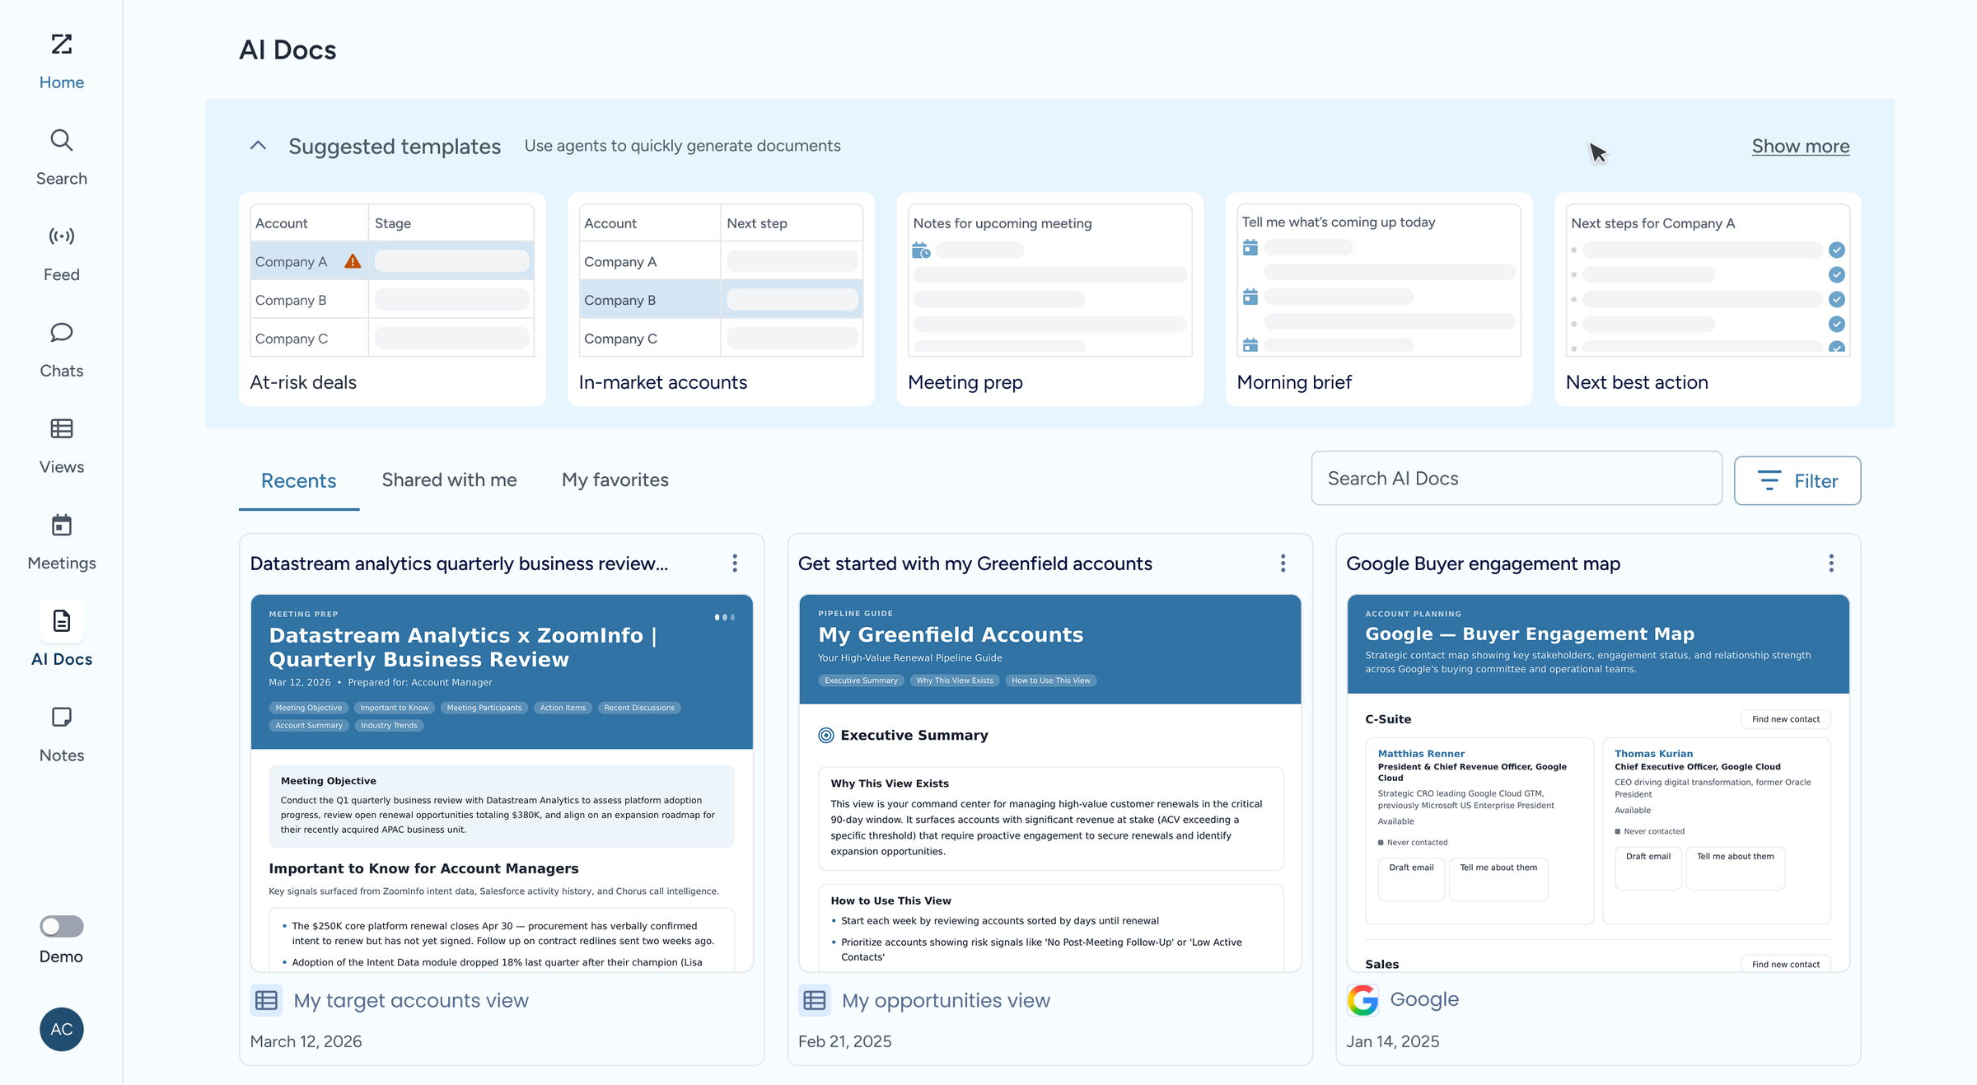Open the At-risk deals template

point(392,299)
